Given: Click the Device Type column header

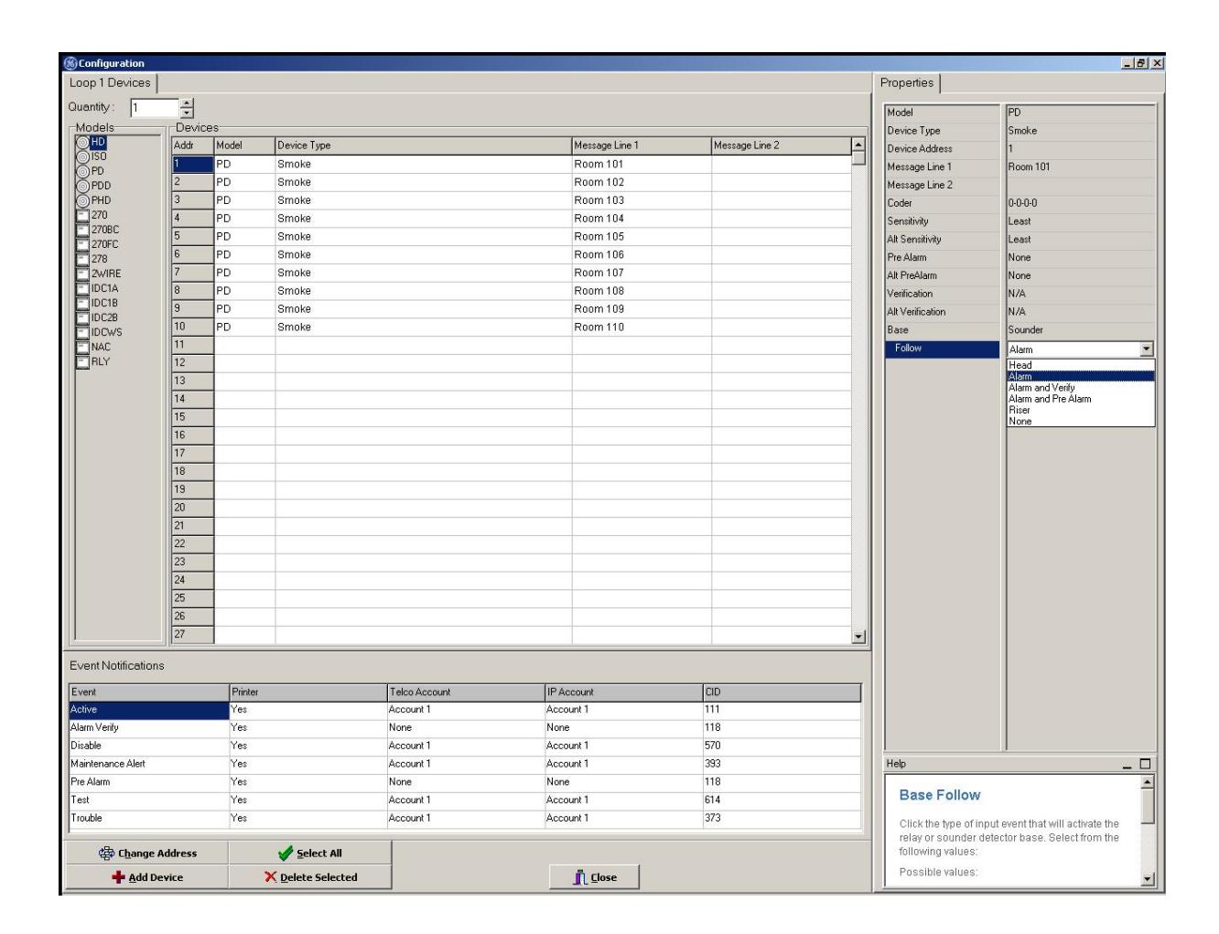Looking at the screenshot, I should point(424,145).
